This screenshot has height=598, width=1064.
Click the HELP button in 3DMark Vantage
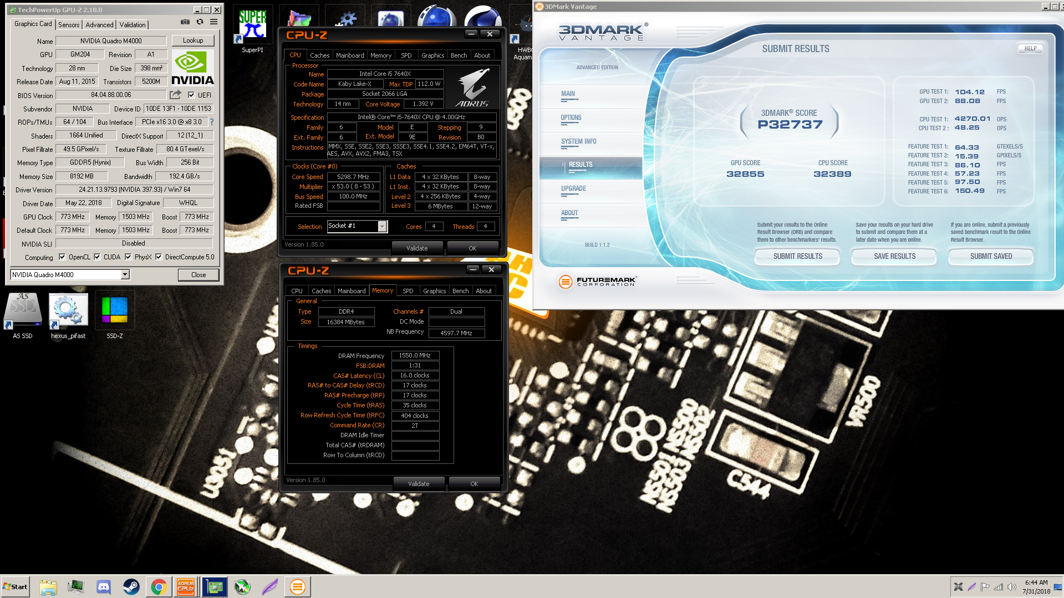pos(1030,48)
